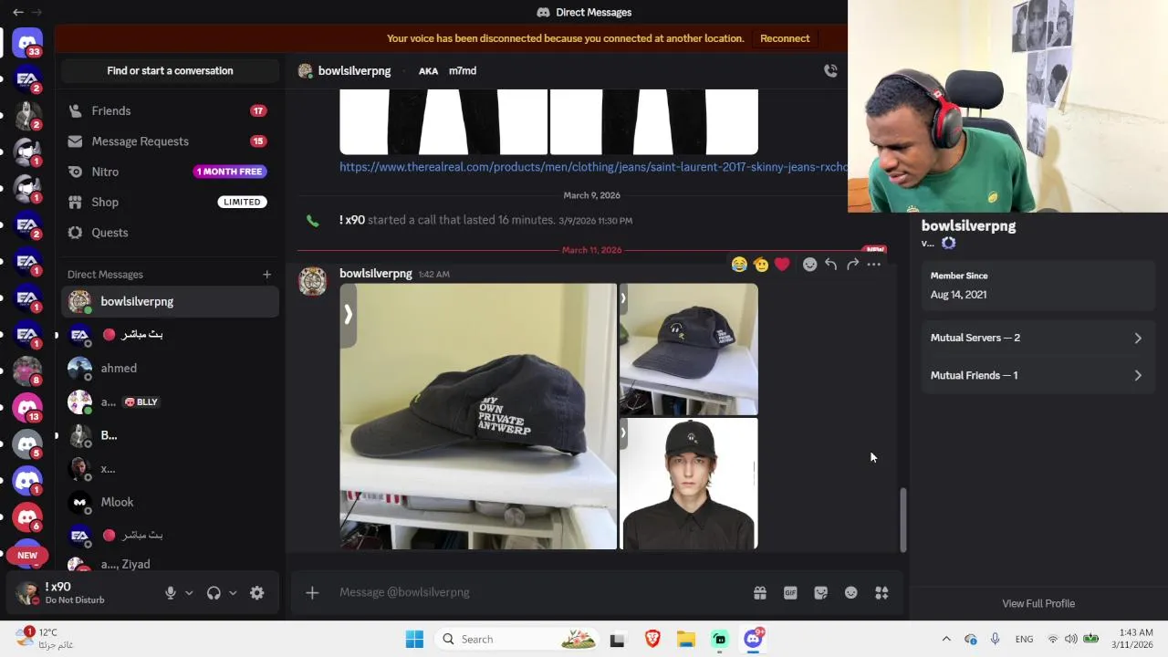Toggle headphone deafen

(214, 592)
